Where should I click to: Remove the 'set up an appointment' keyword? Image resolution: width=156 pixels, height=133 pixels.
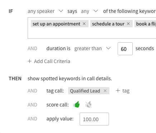pos(84,24)
